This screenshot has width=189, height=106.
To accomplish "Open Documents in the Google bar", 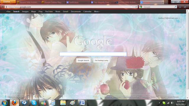I will tap(76, 11).
